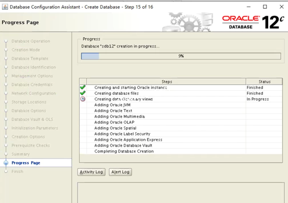Click the Steps column header
288x203 pixels.
coord(166,82)
